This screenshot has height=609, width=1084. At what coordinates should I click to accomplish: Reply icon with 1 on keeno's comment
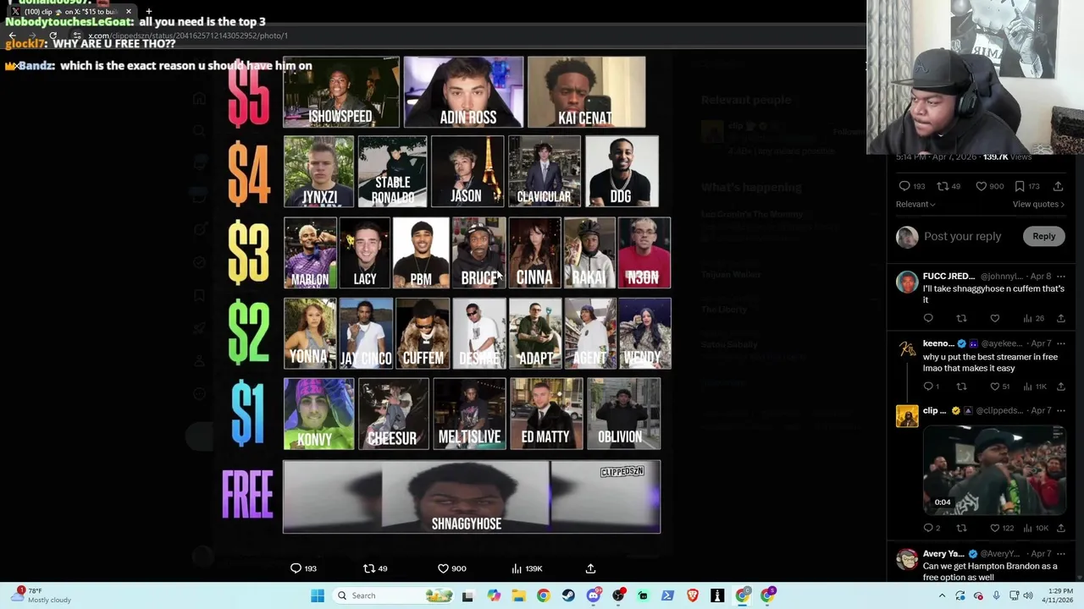point(931,387)
